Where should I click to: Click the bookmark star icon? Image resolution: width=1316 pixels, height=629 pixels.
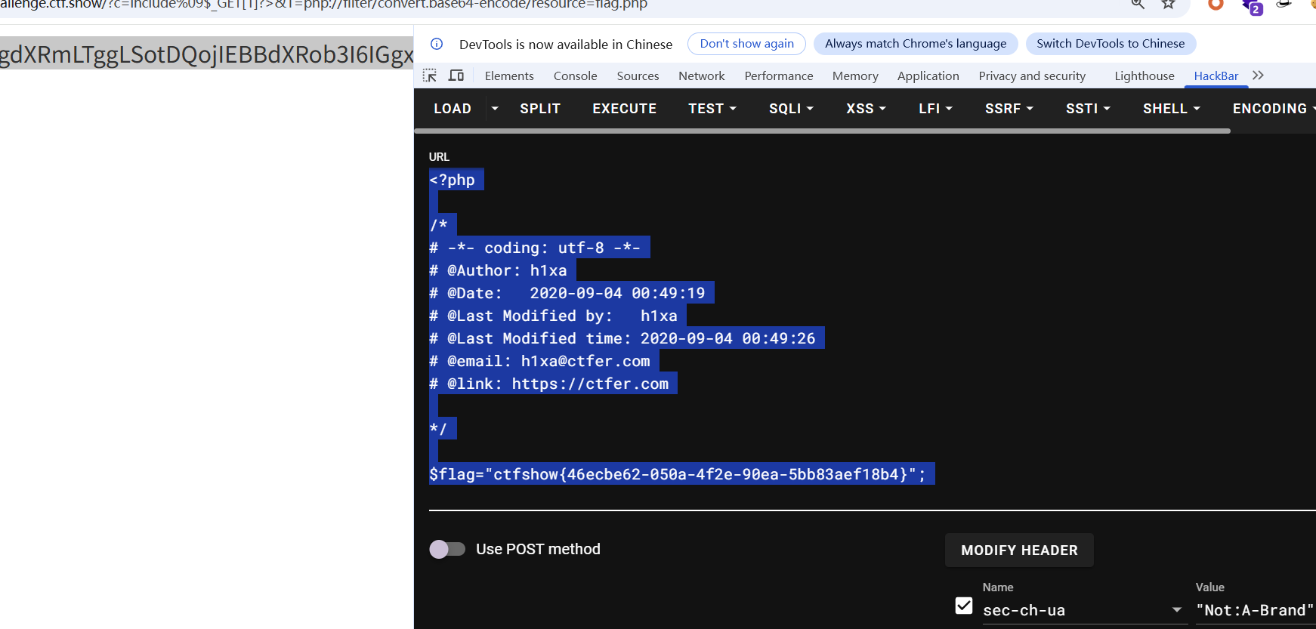(1168, 5)
